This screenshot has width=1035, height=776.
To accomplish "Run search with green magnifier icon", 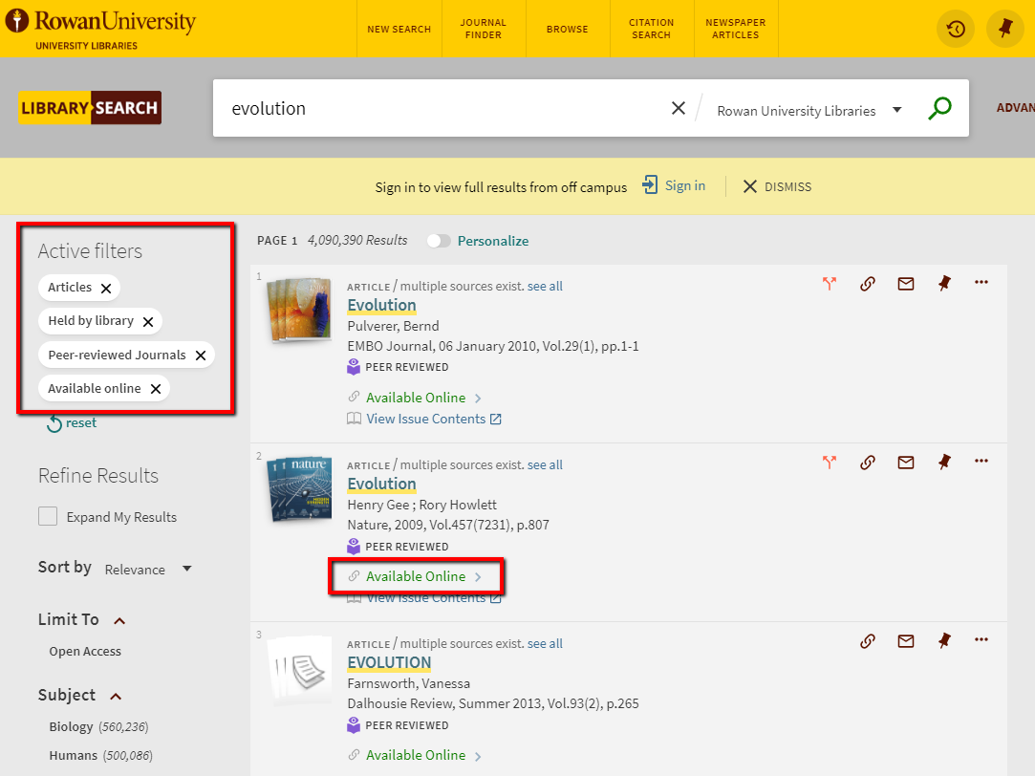I will [x=939, y=108].
